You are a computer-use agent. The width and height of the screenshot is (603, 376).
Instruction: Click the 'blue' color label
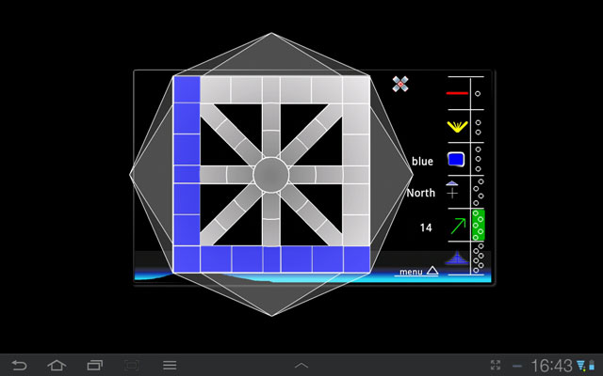[x=422, y=161]
